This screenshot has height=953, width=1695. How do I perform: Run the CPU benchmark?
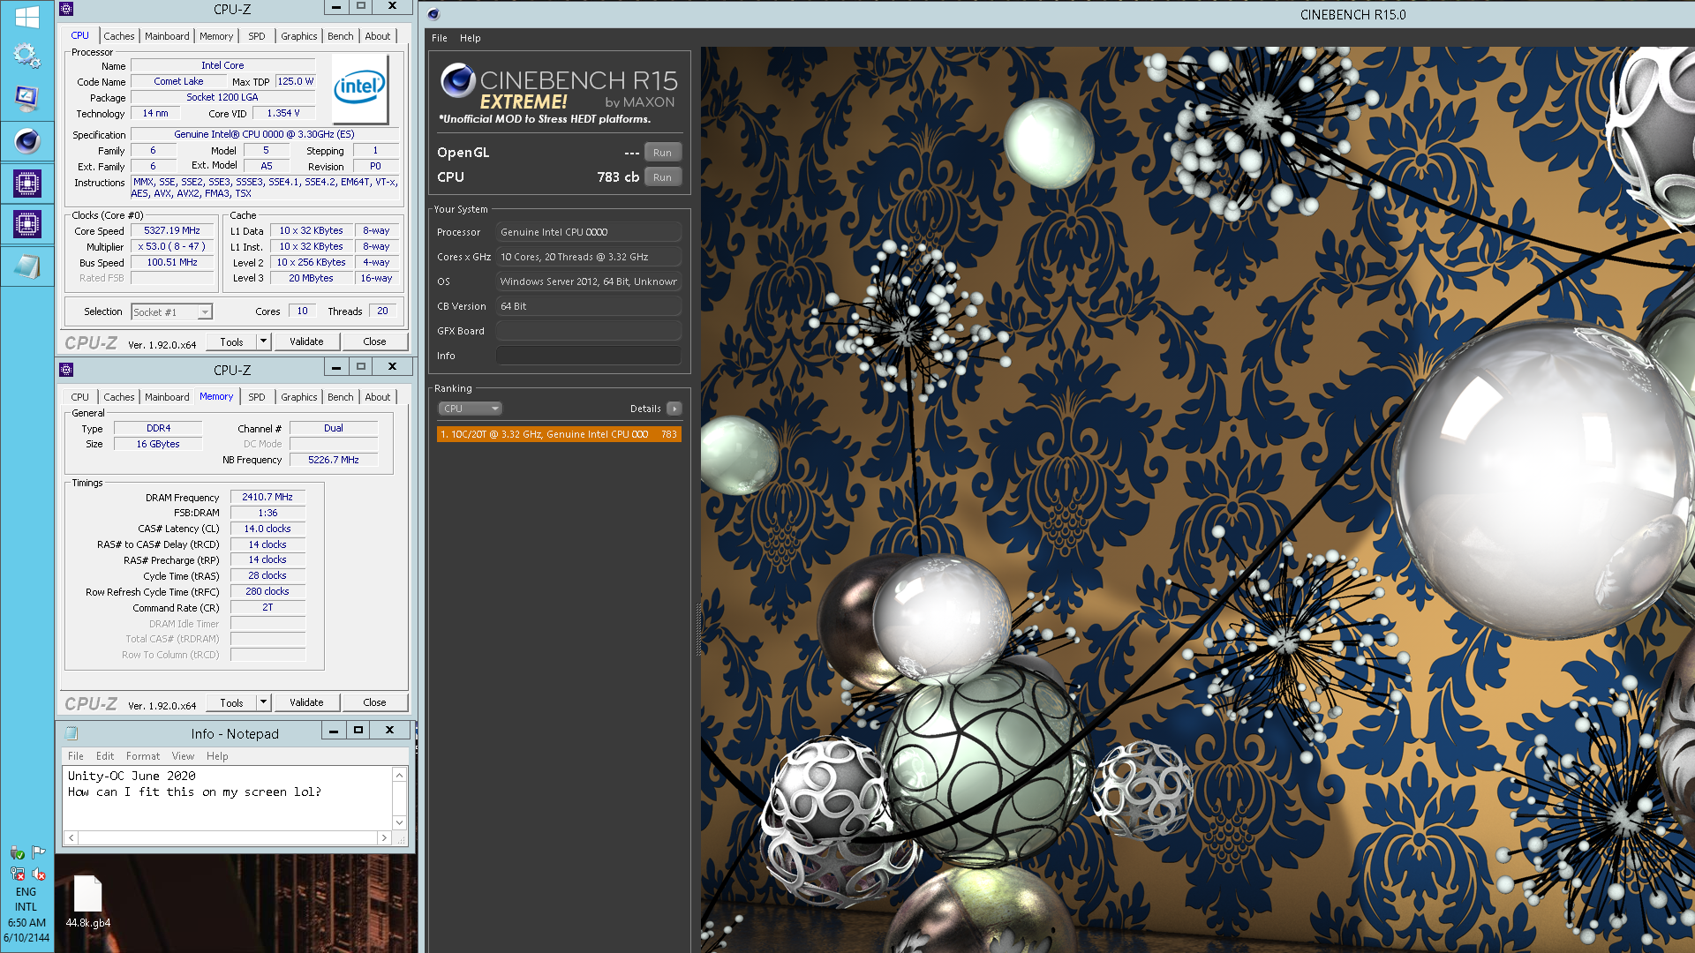[x=662, y=177]
